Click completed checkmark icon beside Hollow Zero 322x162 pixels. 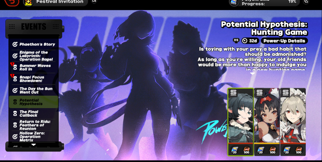coord(15,136)
